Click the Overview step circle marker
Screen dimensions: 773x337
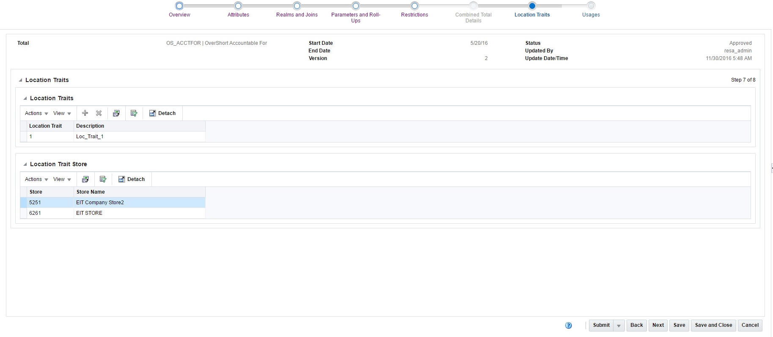click(x=179, y=6)
